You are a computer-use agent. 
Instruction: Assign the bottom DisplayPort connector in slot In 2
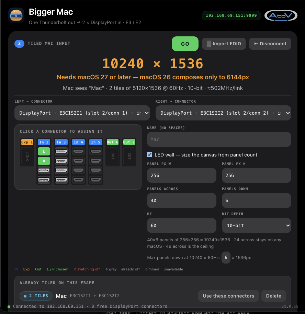pos(44,180)
